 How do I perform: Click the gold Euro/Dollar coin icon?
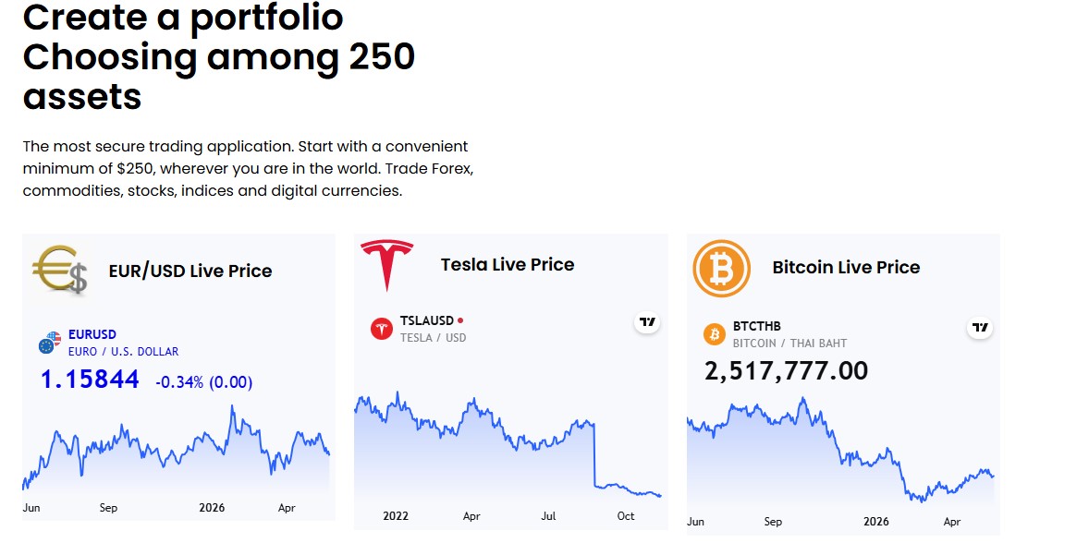pyautogui.click(x=60, y=269)
